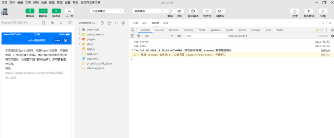Switch to the Sources tab

(159, 30)
